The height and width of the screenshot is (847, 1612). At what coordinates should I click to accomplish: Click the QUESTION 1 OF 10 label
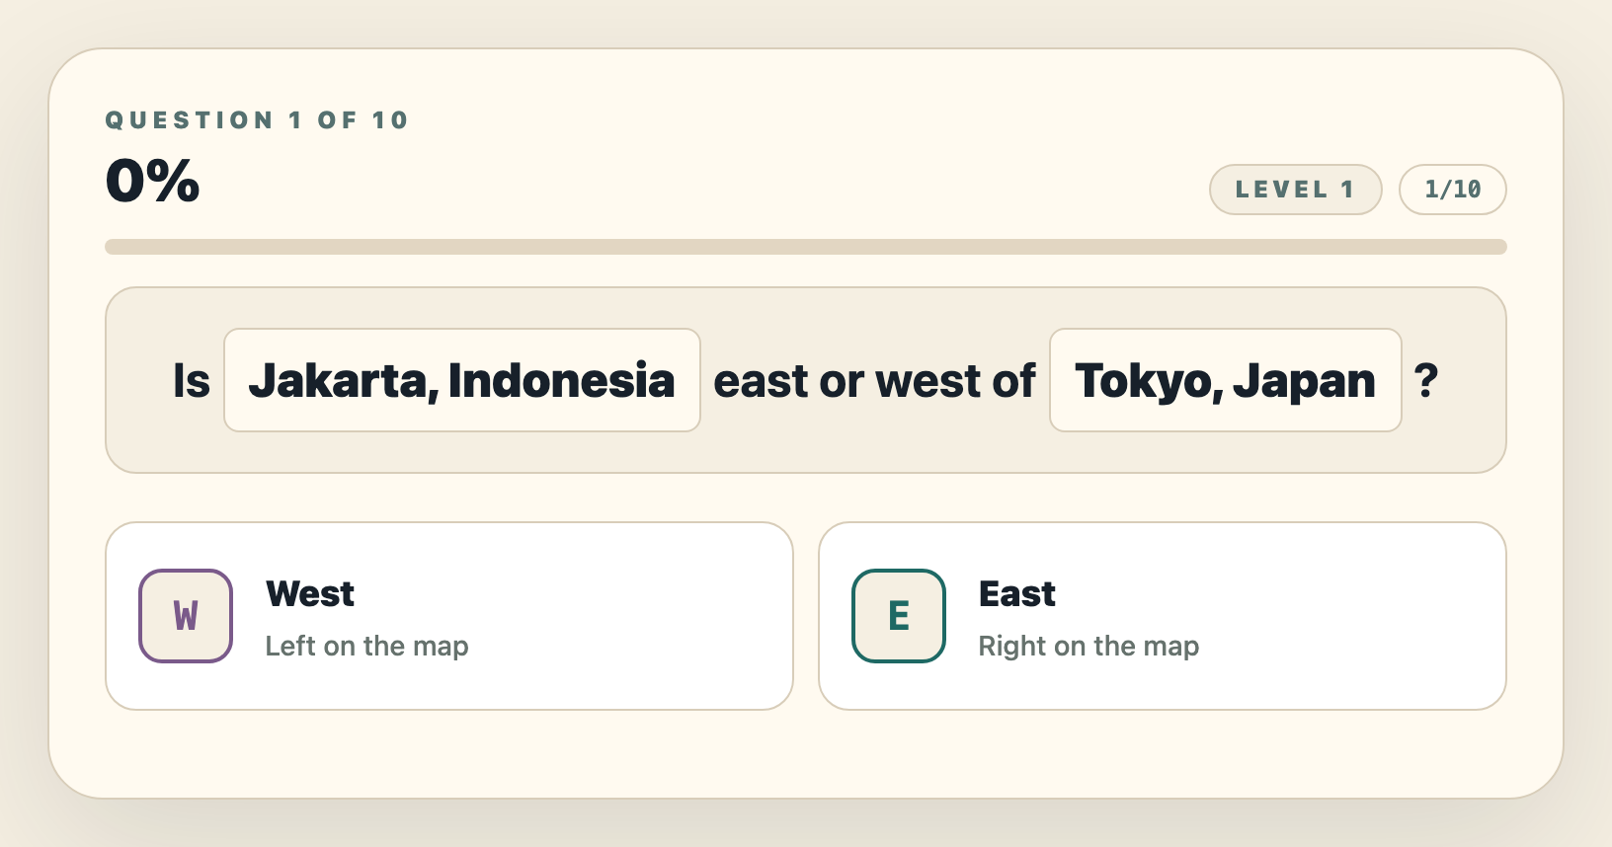click(257, 120)
